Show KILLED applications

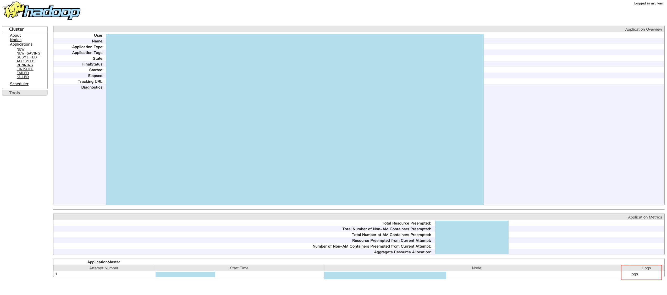(x=23, y=77)
